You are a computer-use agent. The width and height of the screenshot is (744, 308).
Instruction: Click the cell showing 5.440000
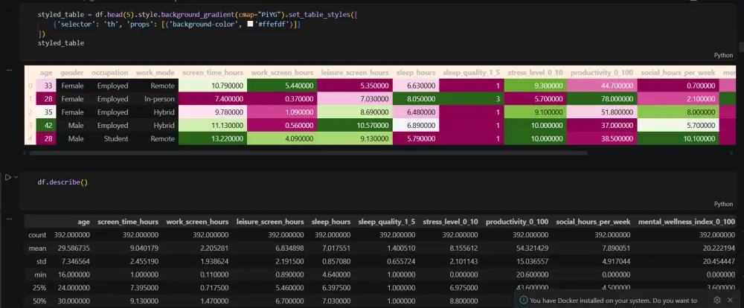click(x=282, y=86)
